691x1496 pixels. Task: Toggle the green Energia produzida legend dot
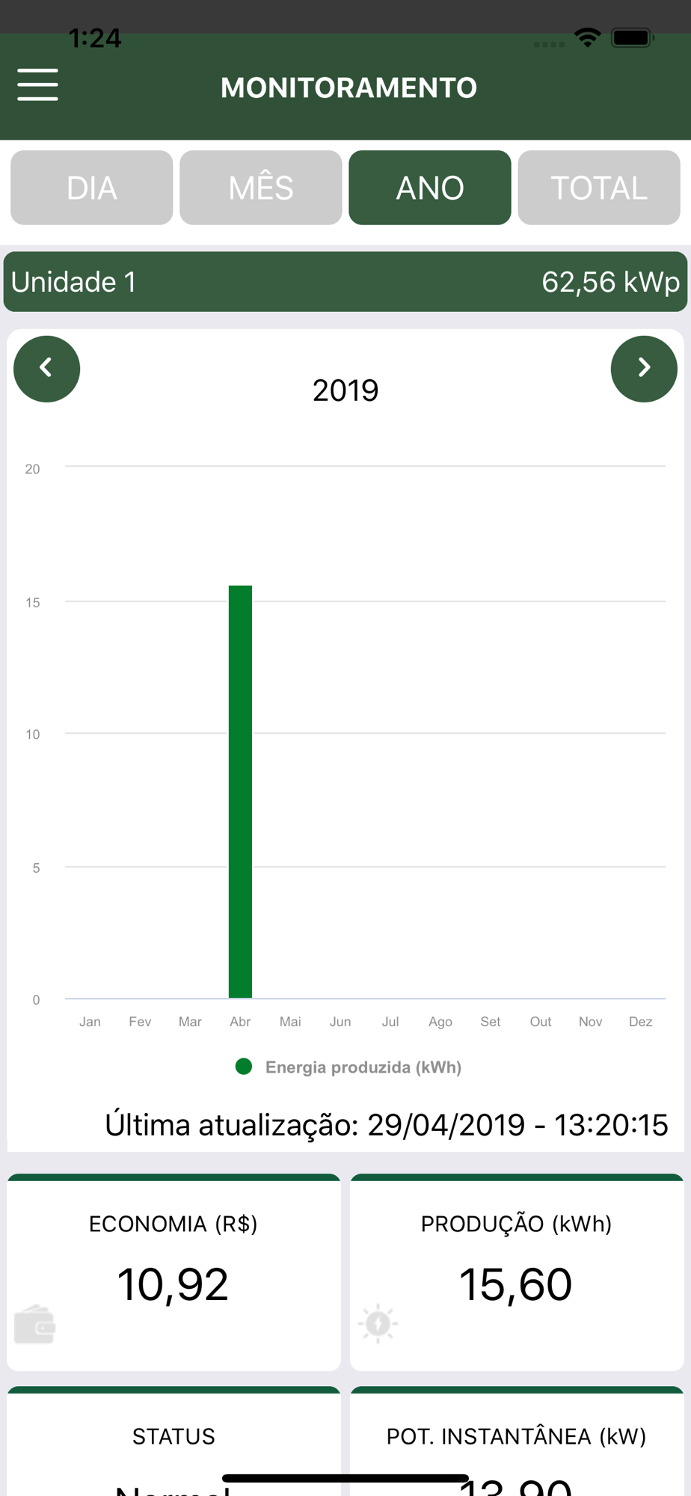244,1067
